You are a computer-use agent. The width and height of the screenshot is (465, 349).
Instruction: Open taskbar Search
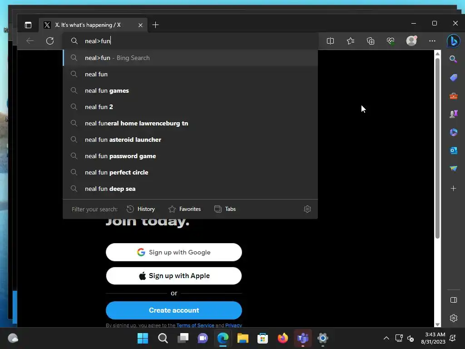(x=163, y=338)
